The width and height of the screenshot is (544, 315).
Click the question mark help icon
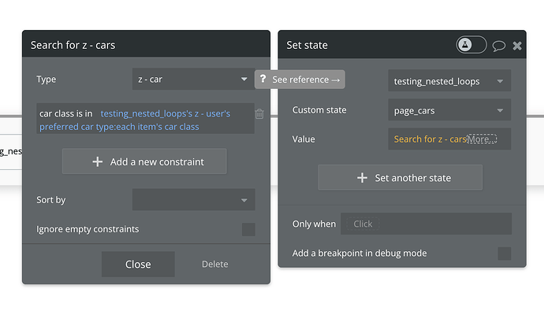263,80
